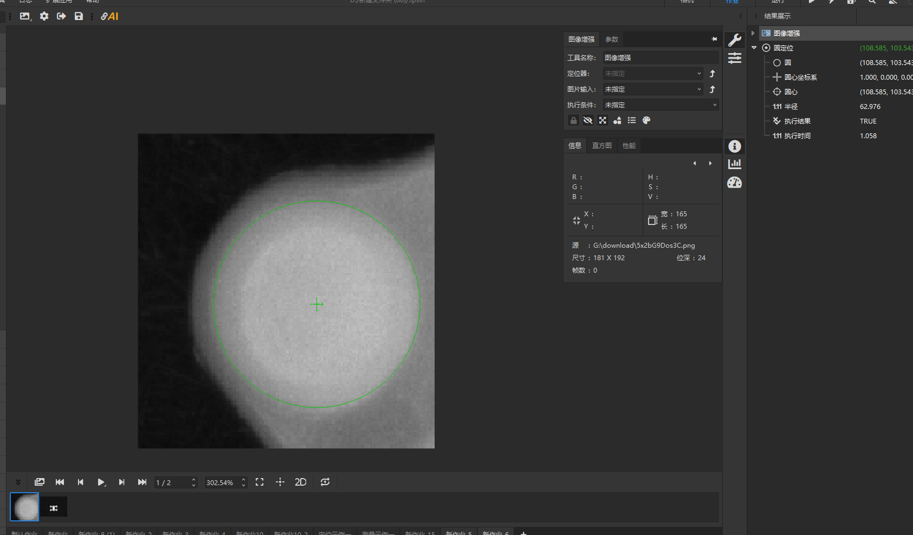Viewport: 913px width, 535px height.
Task: Click the 工具名称 text field
Action: click(x=661, y=57)
